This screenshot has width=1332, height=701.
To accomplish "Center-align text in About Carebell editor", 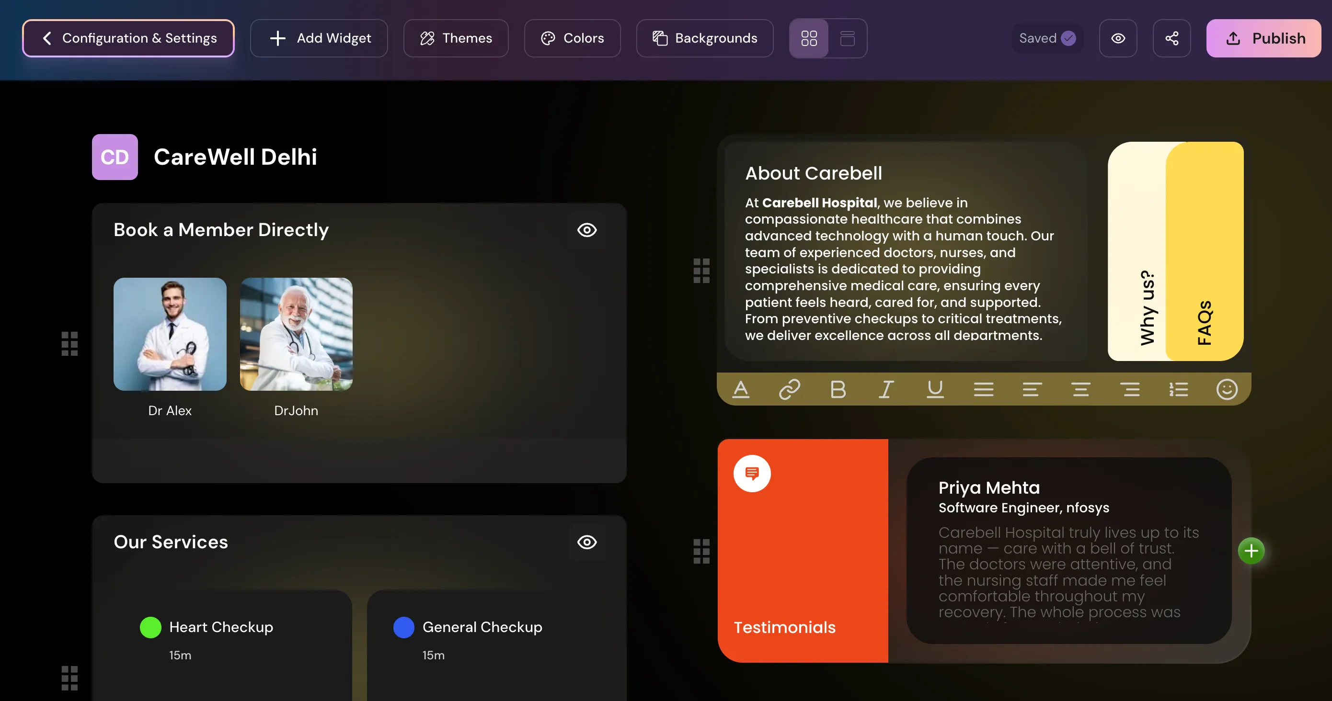I will [1081, 389].
